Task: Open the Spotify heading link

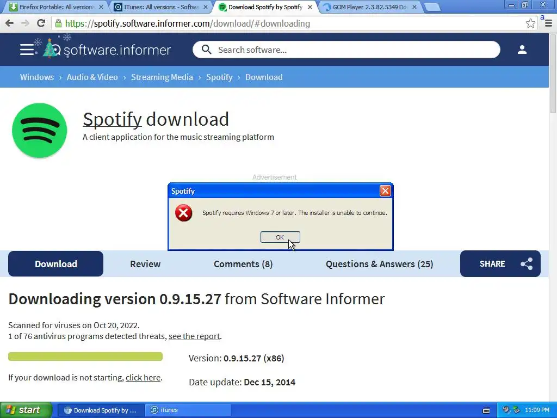Action: [x=112, y=119]
